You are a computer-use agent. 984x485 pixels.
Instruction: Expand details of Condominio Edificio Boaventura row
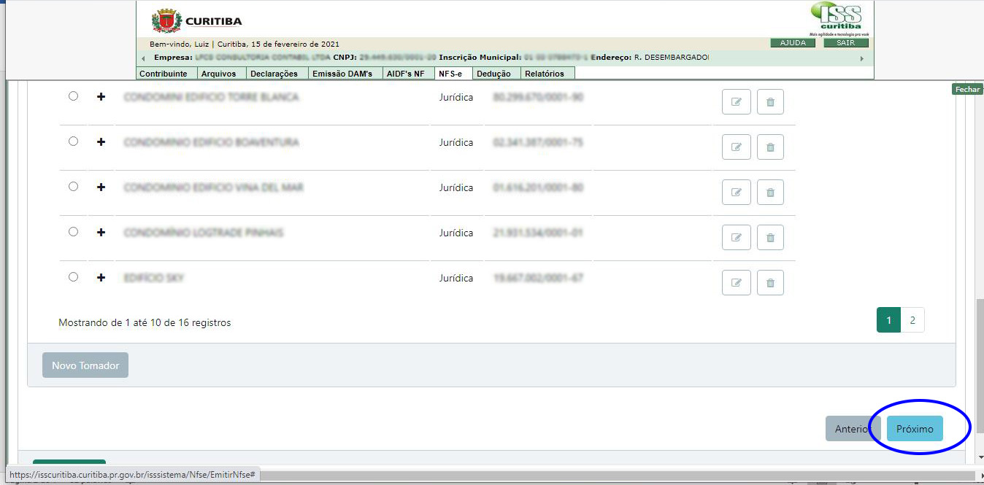click(101, 142)
